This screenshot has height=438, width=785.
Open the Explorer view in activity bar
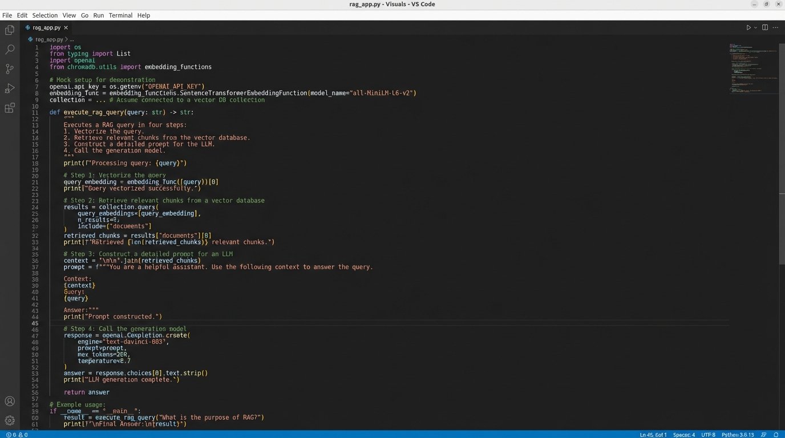[x=10, y=30]
